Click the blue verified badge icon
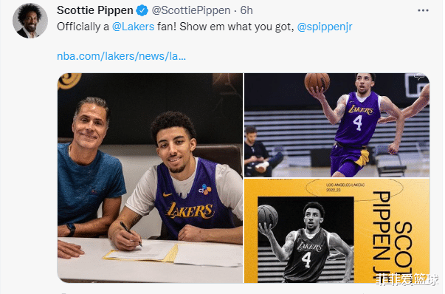The width and height of the screenshot is (445, 294). pyautogui.click(x=142, y=11)
